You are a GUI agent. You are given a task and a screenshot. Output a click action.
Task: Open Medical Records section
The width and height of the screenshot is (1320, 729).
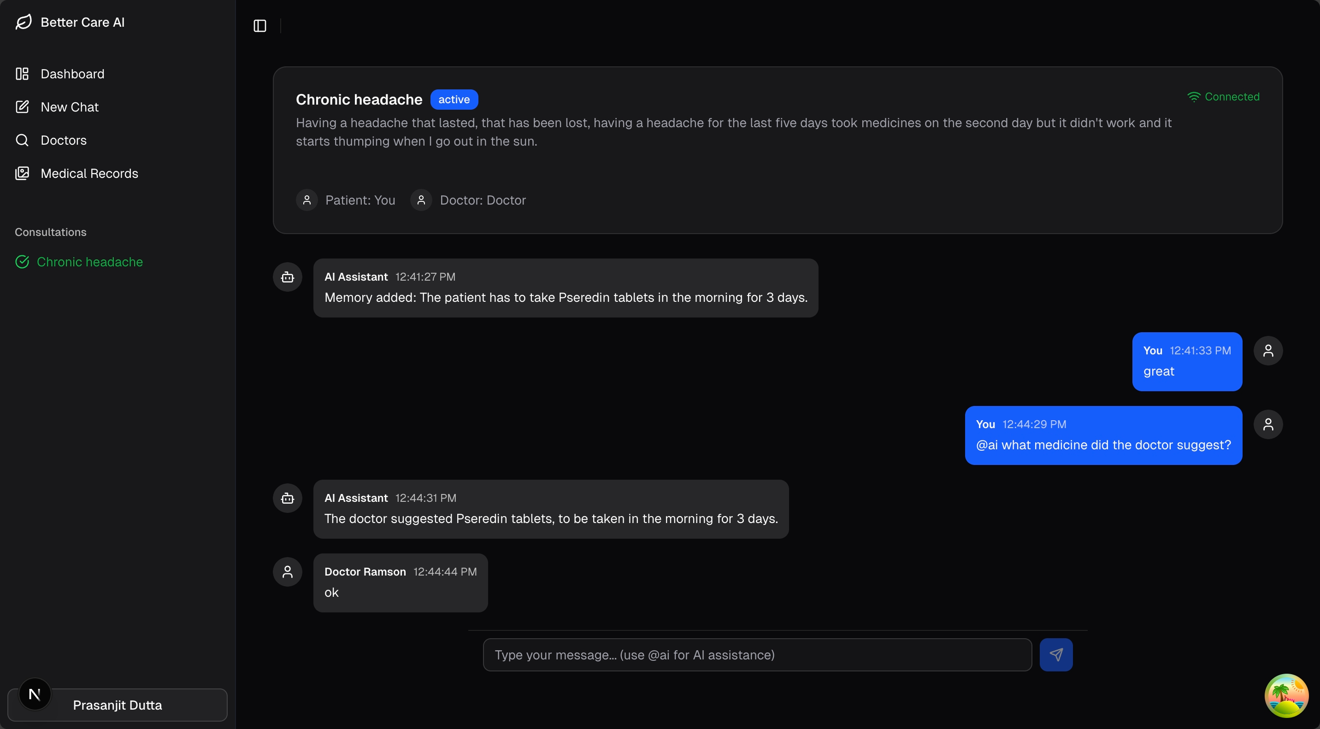click(x=89, y=173)
